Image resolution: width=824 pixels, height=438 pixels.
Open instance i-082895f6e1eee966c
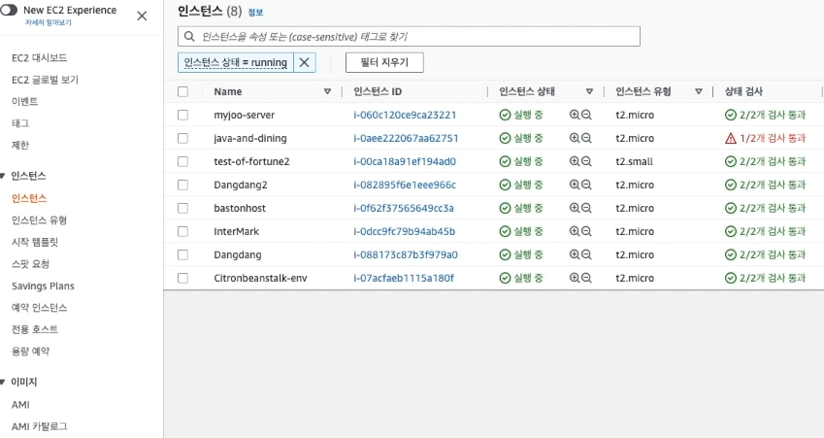(x=405, y=185)
